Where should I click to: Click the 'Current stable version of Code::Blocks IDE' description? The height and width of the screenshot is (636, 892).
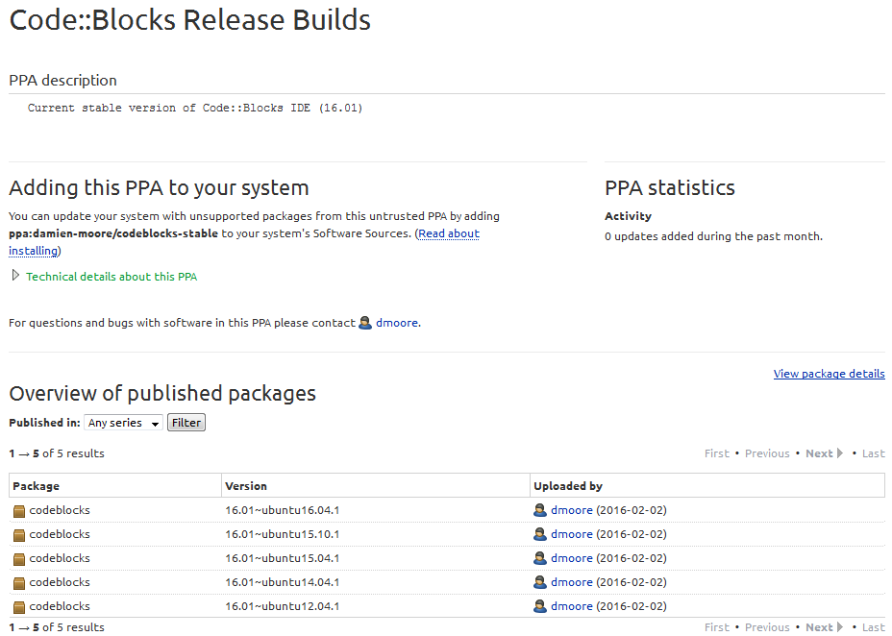[x=195, y=108]
